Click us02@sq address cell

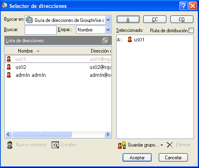[x=100, y=67]
